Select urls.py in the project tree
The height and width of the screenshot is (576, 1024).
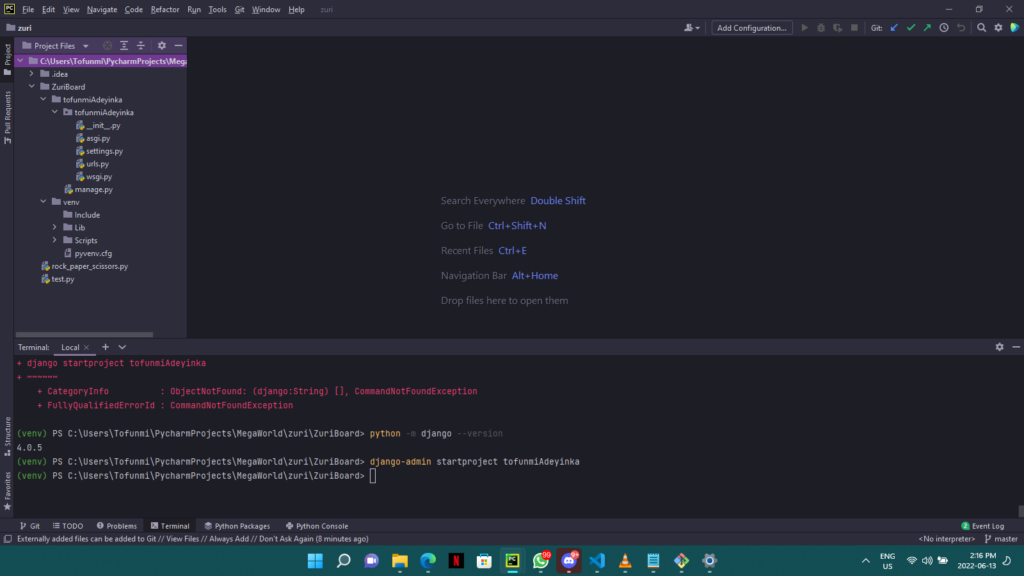[97, 164]
